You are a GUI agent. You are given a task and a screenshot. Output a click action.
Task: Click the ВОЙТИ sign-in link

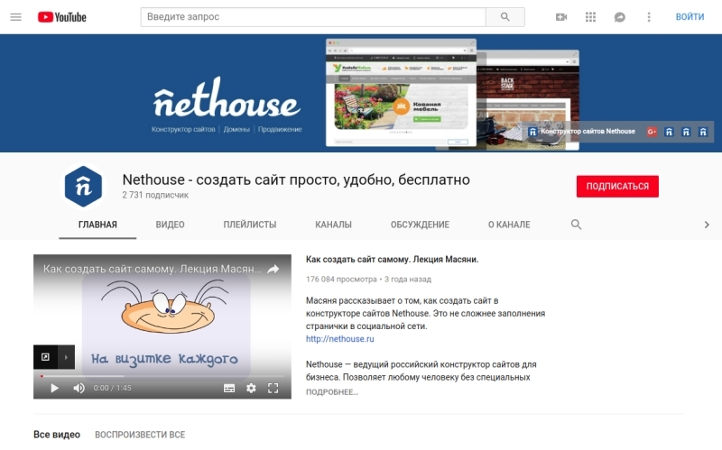click(690, 17)
